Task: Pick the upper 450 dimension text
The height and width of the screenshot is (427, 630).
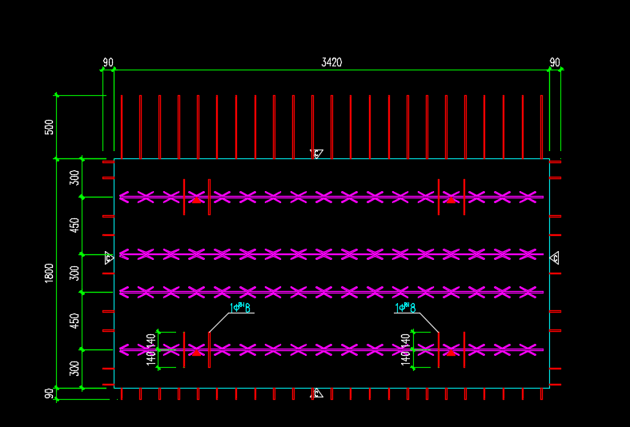Action: [x=74, y=225]
